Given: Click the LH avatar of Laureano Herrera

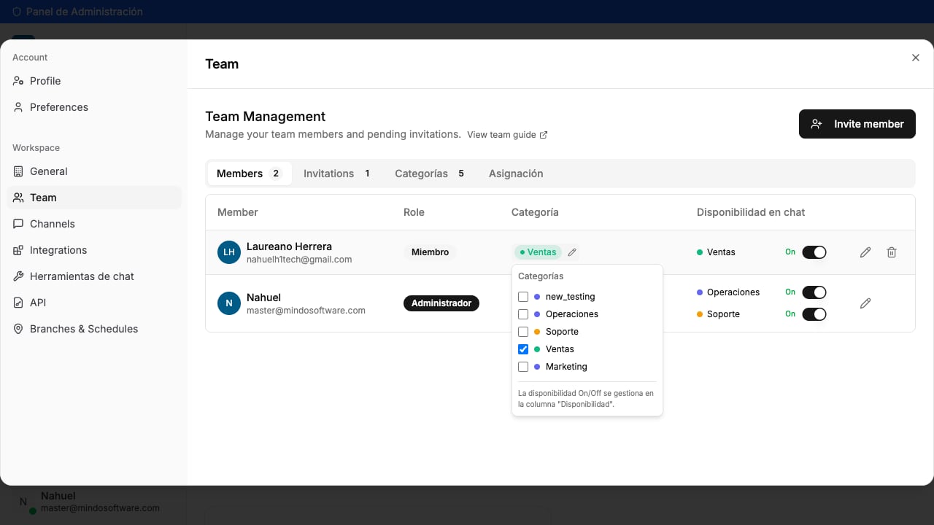Looking at the screenshot, I should (229, 252).
